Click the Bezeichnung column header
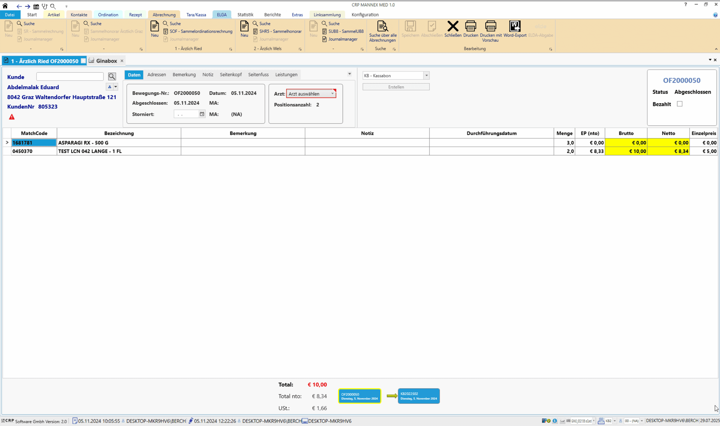The height and width of the screenshot is (426, 720). (x=119, y=133)
